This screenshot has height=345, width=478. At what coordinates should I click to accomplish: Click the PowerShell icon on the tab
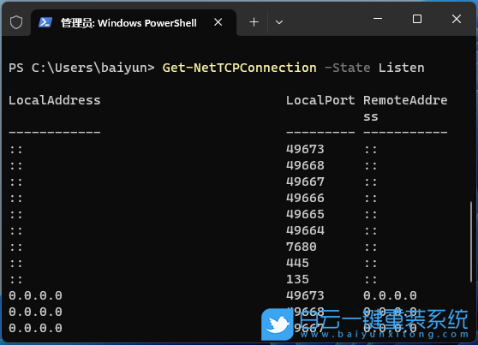(45, 22)
